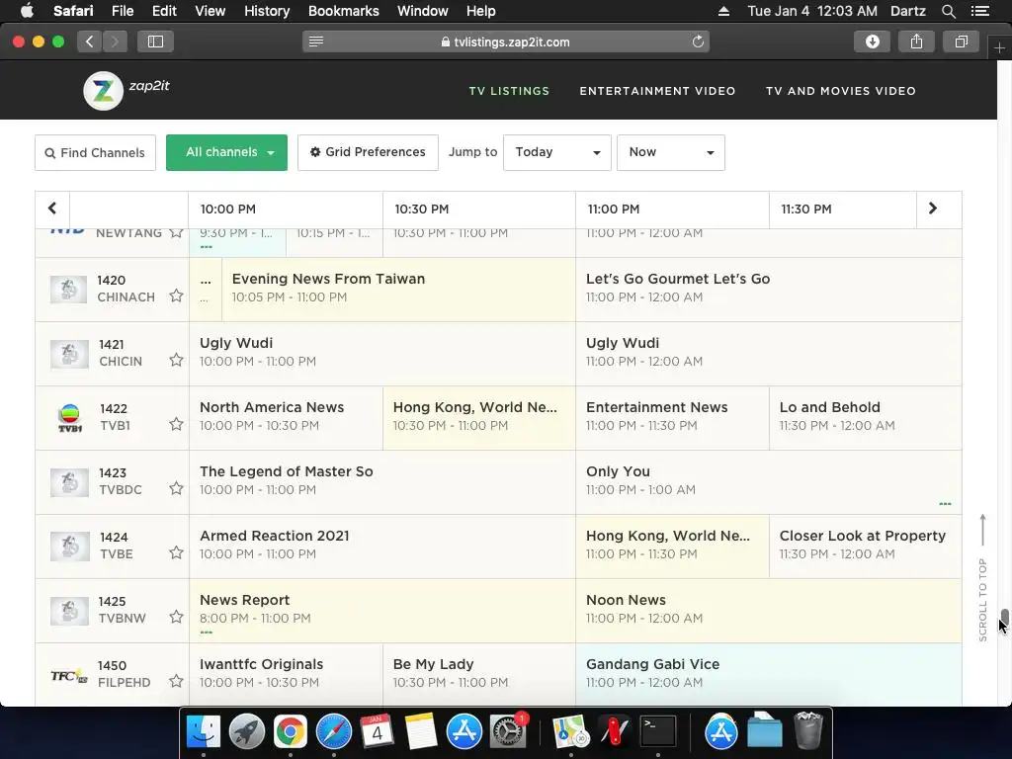
Task: Click the Find Channels button
Action: [x=95, y=152]
